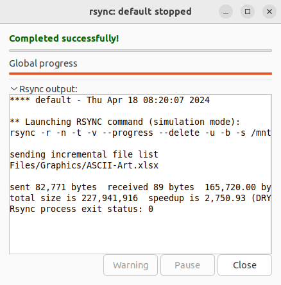This screenshot has width=281, height=285.
Task: Click the Warning button
Action: (130, 265)
